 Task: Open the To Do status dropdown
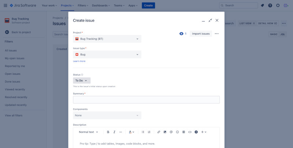click(81, 81)
